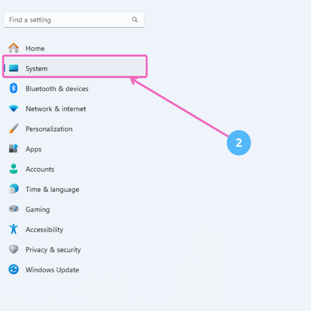Viewport: 311px width, 311px height.
Task: Click the System monitor icon
Action: click(x=14, y=68)
